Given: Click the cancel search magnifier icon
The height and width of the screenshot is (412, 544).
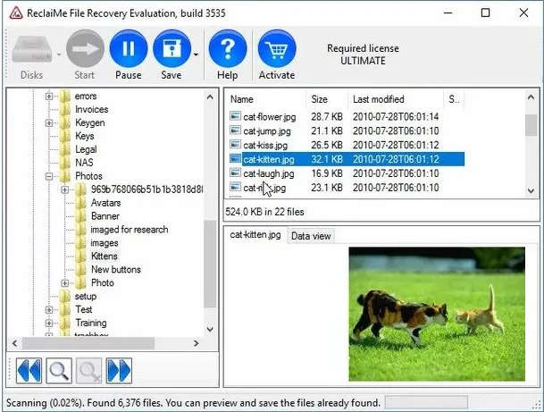Looking at the screenshot, I should click(88, 370).
